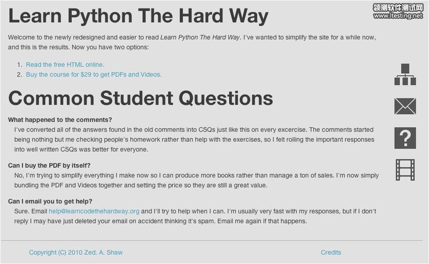Select the 'Can I email you to get help?' question
Image resolution: width=429 pixels, height=264 pixels.
(x=50, y=201)
